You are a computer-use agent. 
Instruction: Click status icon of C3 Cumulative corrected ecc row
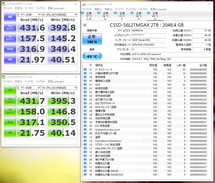[85, 141]
